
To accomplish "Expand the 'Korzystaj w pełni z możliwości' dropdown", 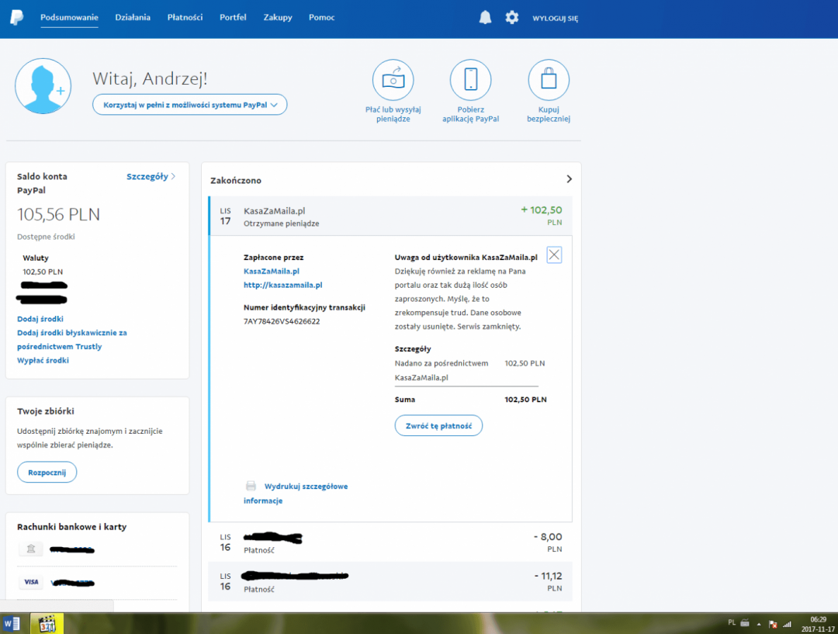I will [x=190, y=105].
